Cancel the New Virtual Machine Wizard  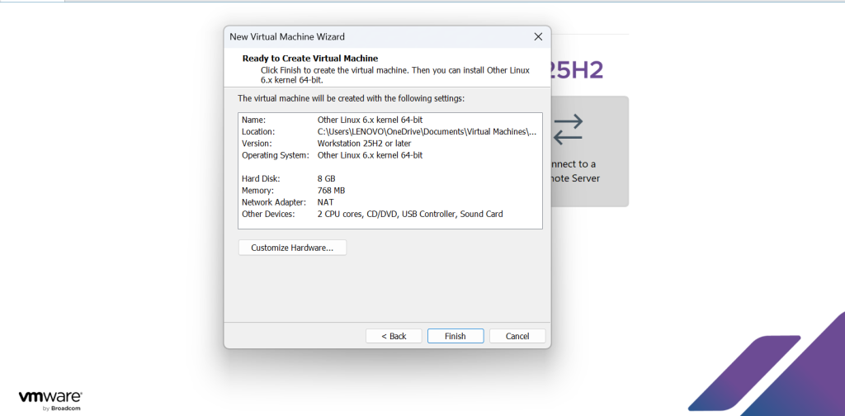coord(517,336)
